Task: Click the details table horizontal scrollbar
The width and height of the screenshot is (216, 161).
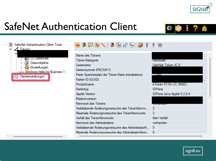Action: point(141,136)
